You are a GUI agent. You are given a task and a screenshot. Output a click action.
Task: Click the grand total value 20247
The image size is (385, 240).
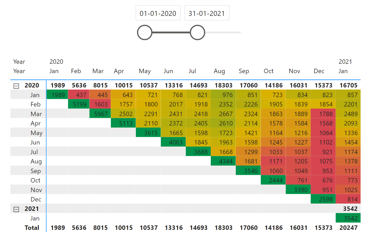[348, 228]
